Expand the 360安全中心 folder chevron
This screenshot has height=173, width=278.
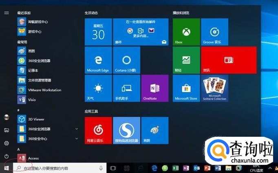77,139
